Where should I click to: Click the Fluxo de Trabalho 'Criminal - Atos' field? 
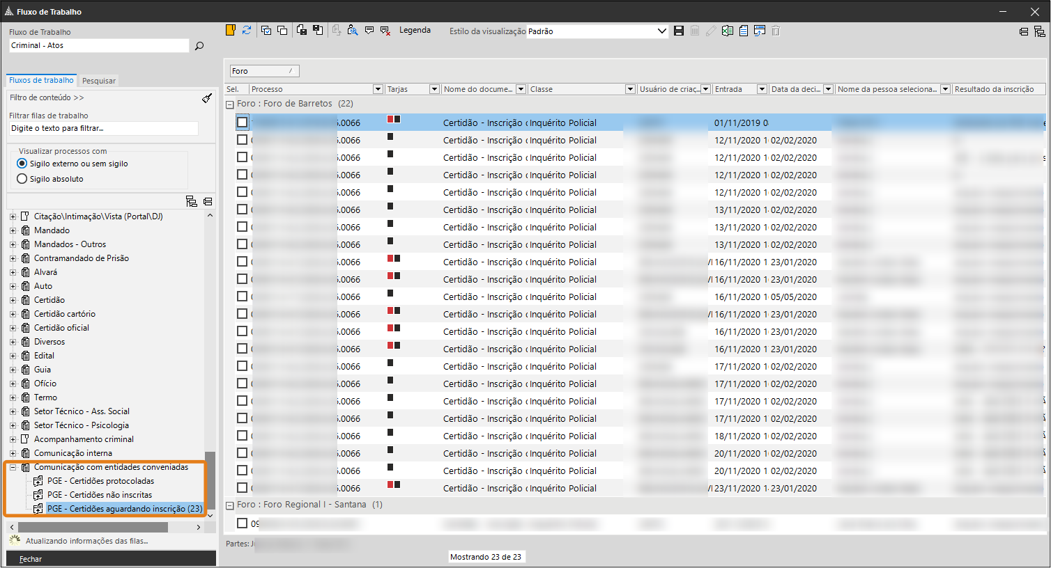(x=98, y=45)
